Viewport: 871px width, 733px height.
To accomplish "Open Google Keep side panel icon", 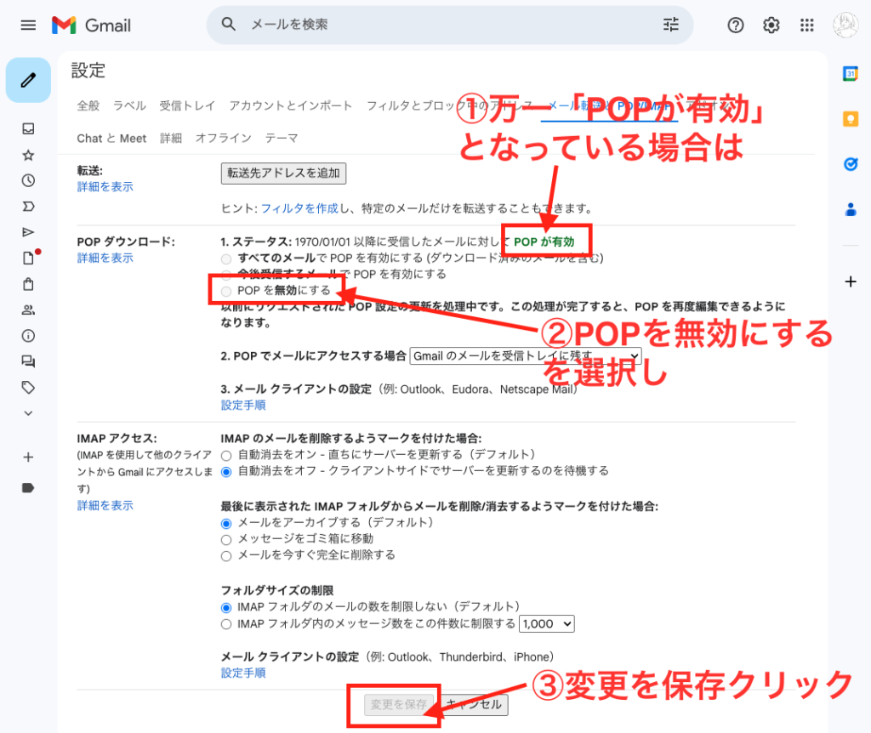I will [x=850, y=119].
